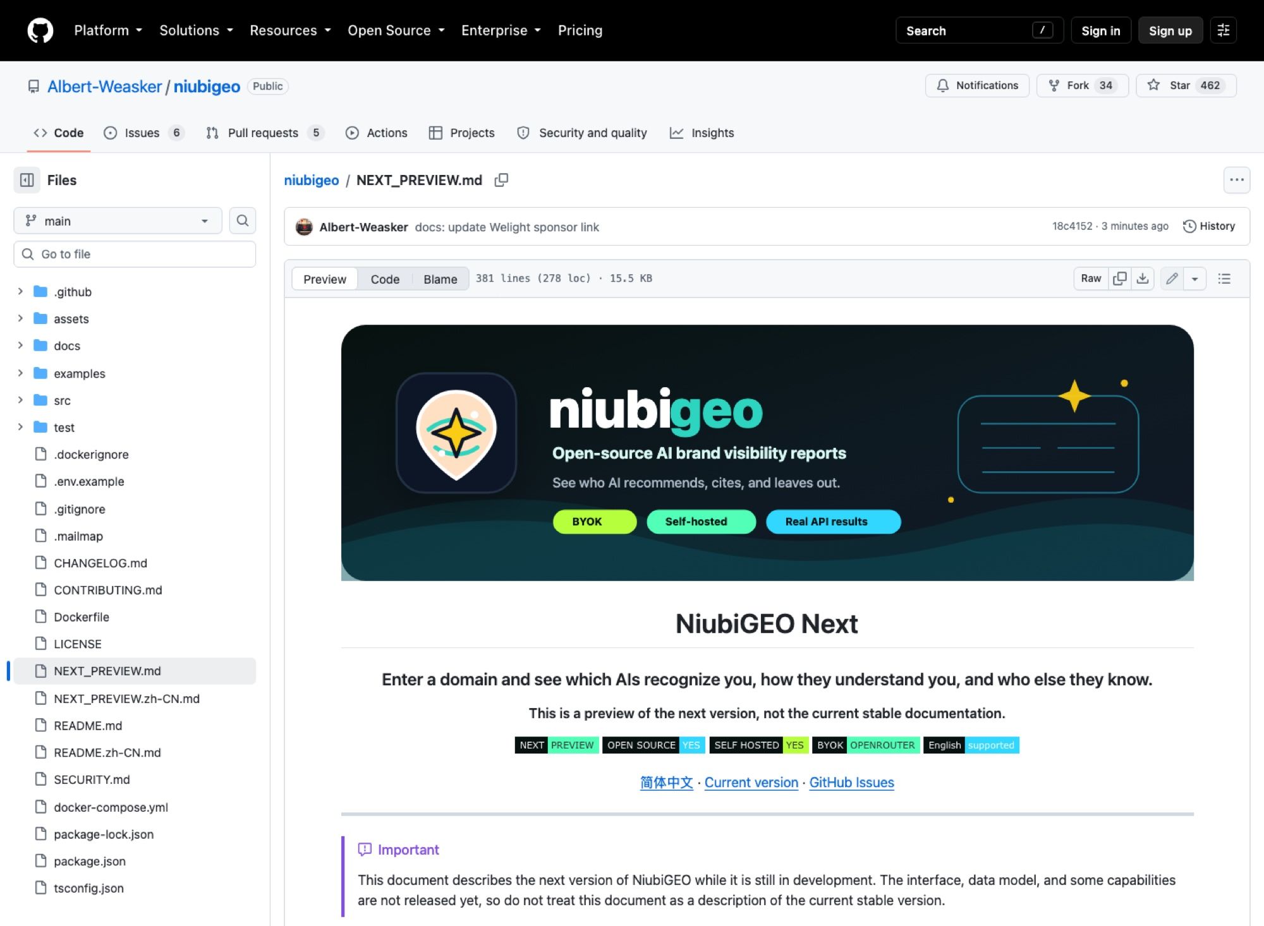Open the Insights tab

click(702, 133)
